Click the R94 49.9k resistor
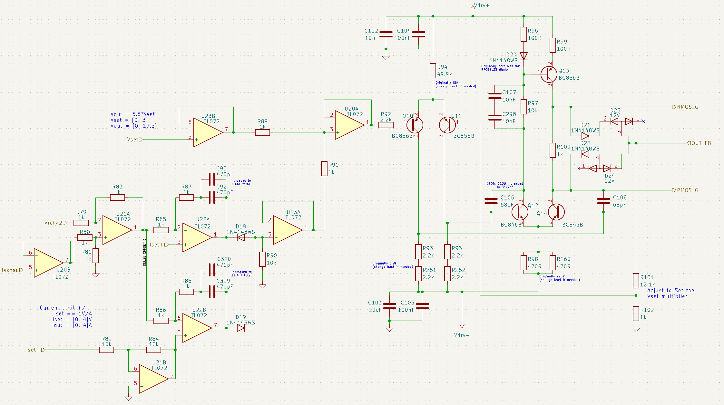Viewport: 724px width, 405px height. (433, 71)
